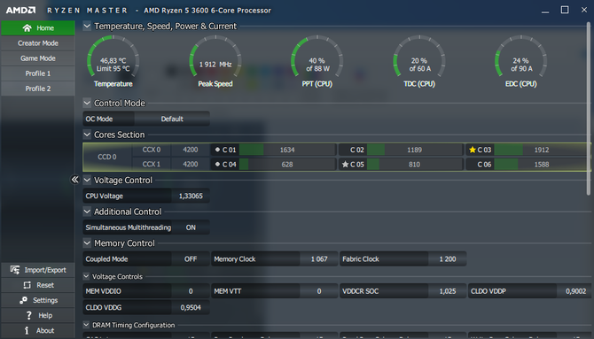Open Help

pyautogui.click(x=38, y=315)
